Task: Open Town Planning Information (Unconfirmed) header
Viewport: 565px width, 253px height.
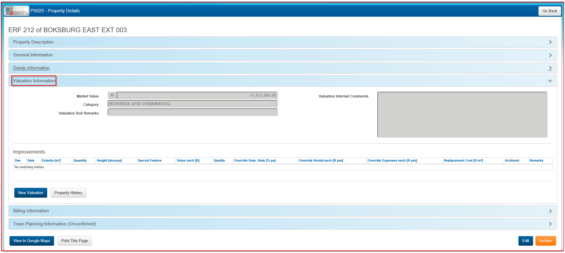Action: [x=54, y=224]
